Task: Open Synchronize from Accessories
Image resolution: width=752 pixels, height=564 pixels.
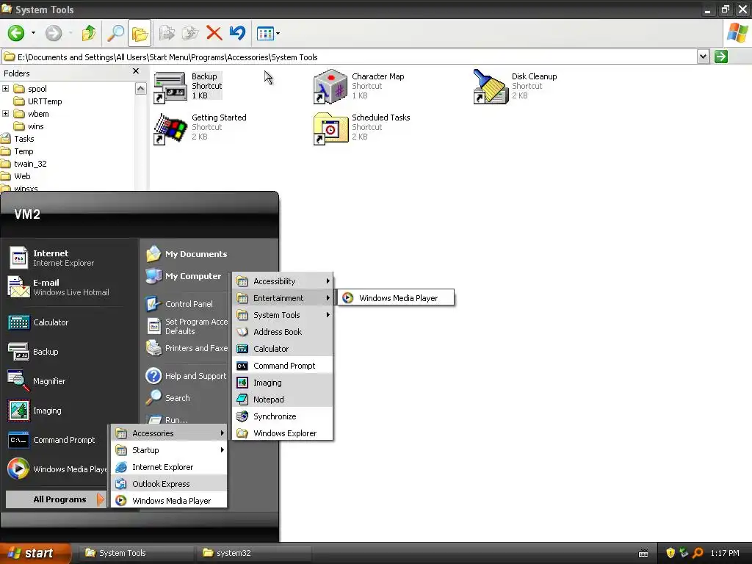Action: pyautogui.click(x=283, y=416)
